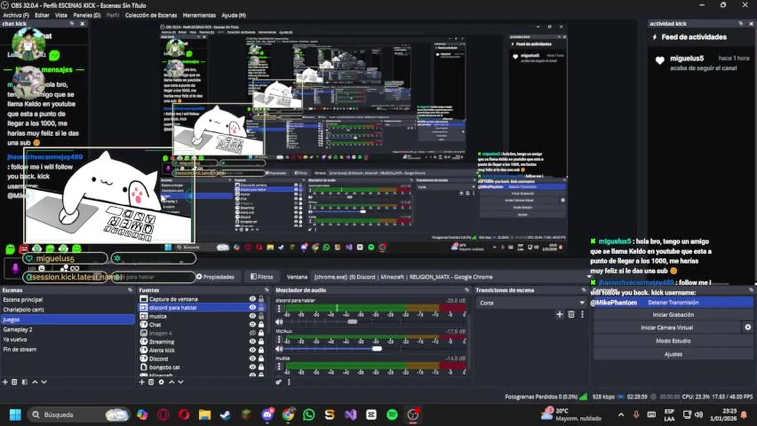Pop out the Fuentes dock
Viewport: 757px width, 426px height.
tap(267, 291)
